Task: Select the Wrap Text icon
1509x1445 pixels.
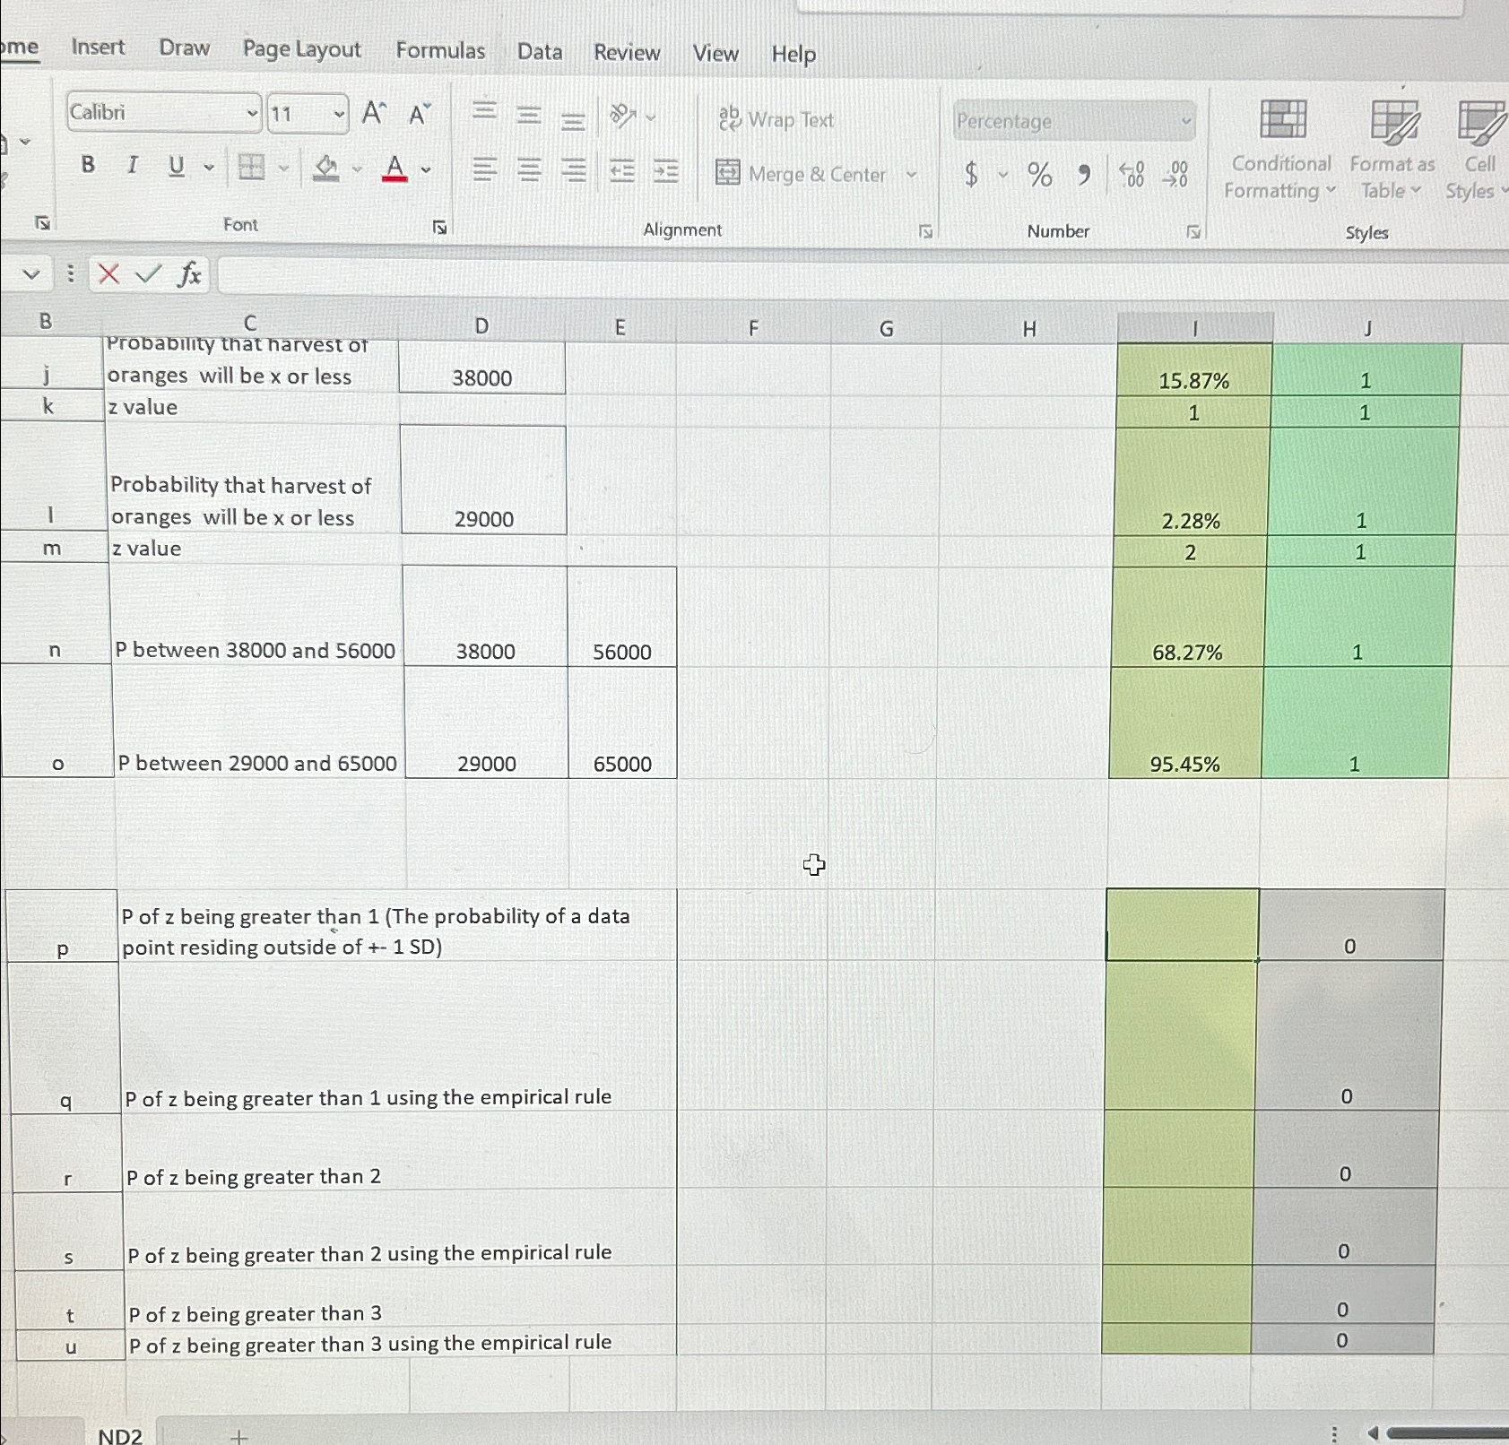Action: (776, 119)
